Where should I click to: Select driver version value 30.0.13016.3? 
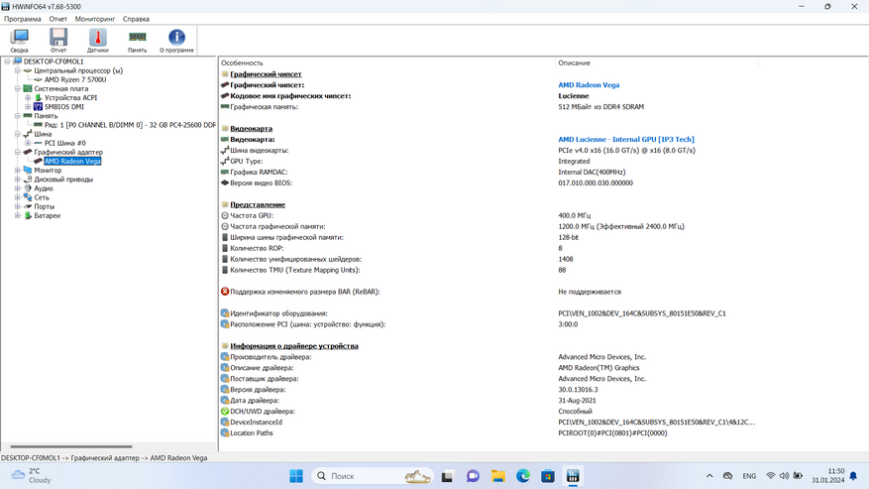pyautogui.click(x=578, y=390)
